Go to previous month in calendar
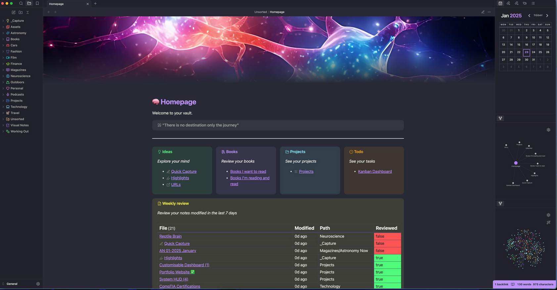 [529, 16]
